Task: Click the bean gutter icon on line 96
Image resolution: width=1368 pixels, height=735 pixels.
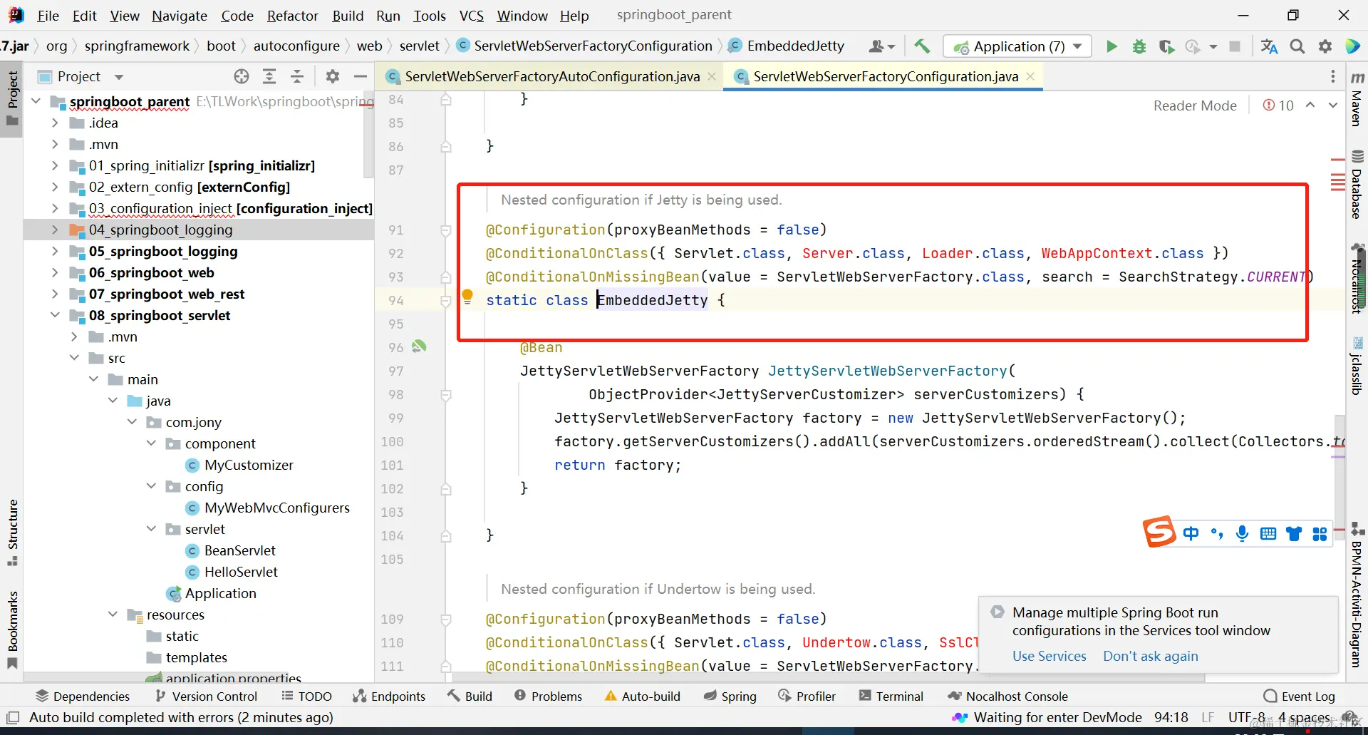Action: (419, 346)
